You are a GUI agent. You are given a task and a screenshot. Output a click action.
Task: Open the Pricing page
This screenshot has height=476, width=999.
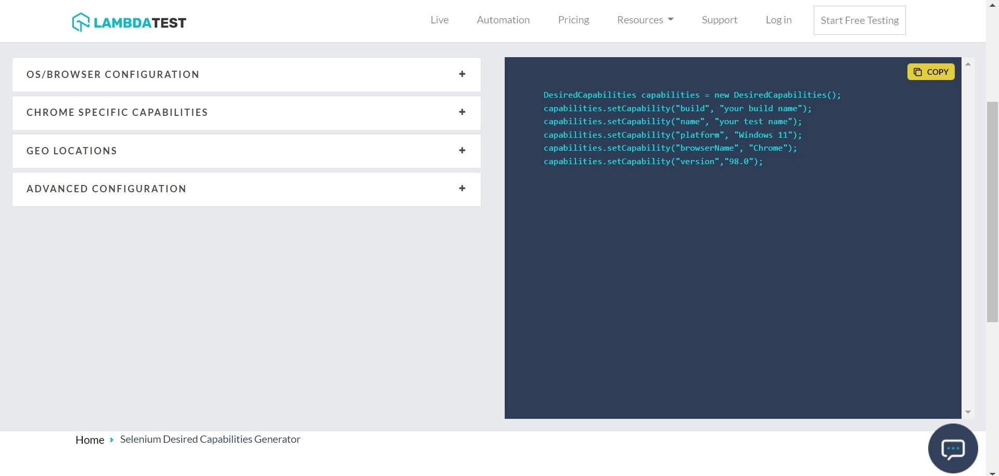point(573,20)
